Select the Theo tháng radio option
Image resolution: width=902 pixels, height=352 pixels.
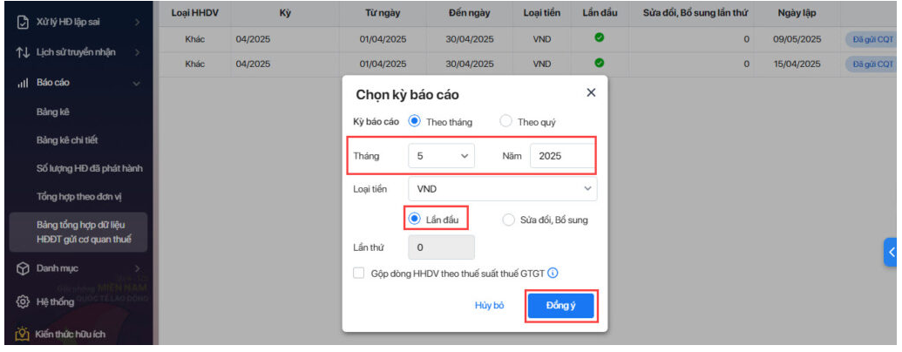(415, 122)
